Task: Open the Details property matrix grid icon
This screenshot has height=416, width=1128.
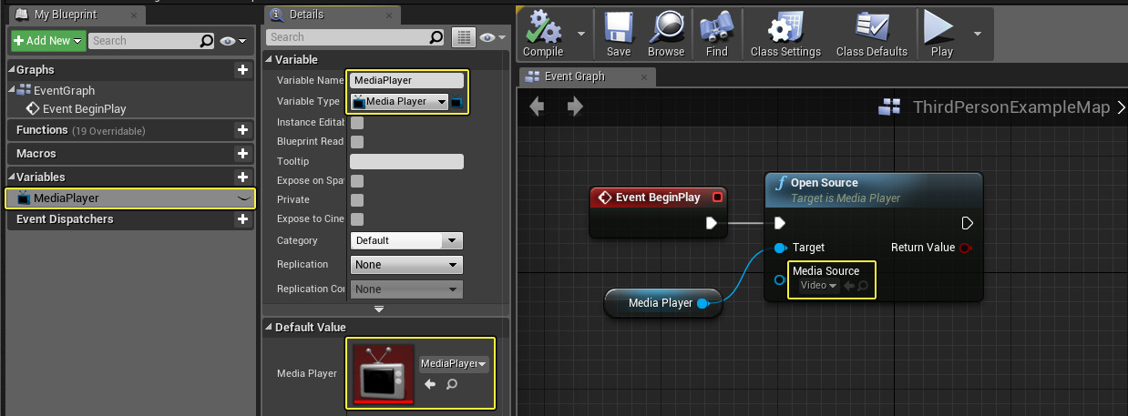Action: coord(465,37)
